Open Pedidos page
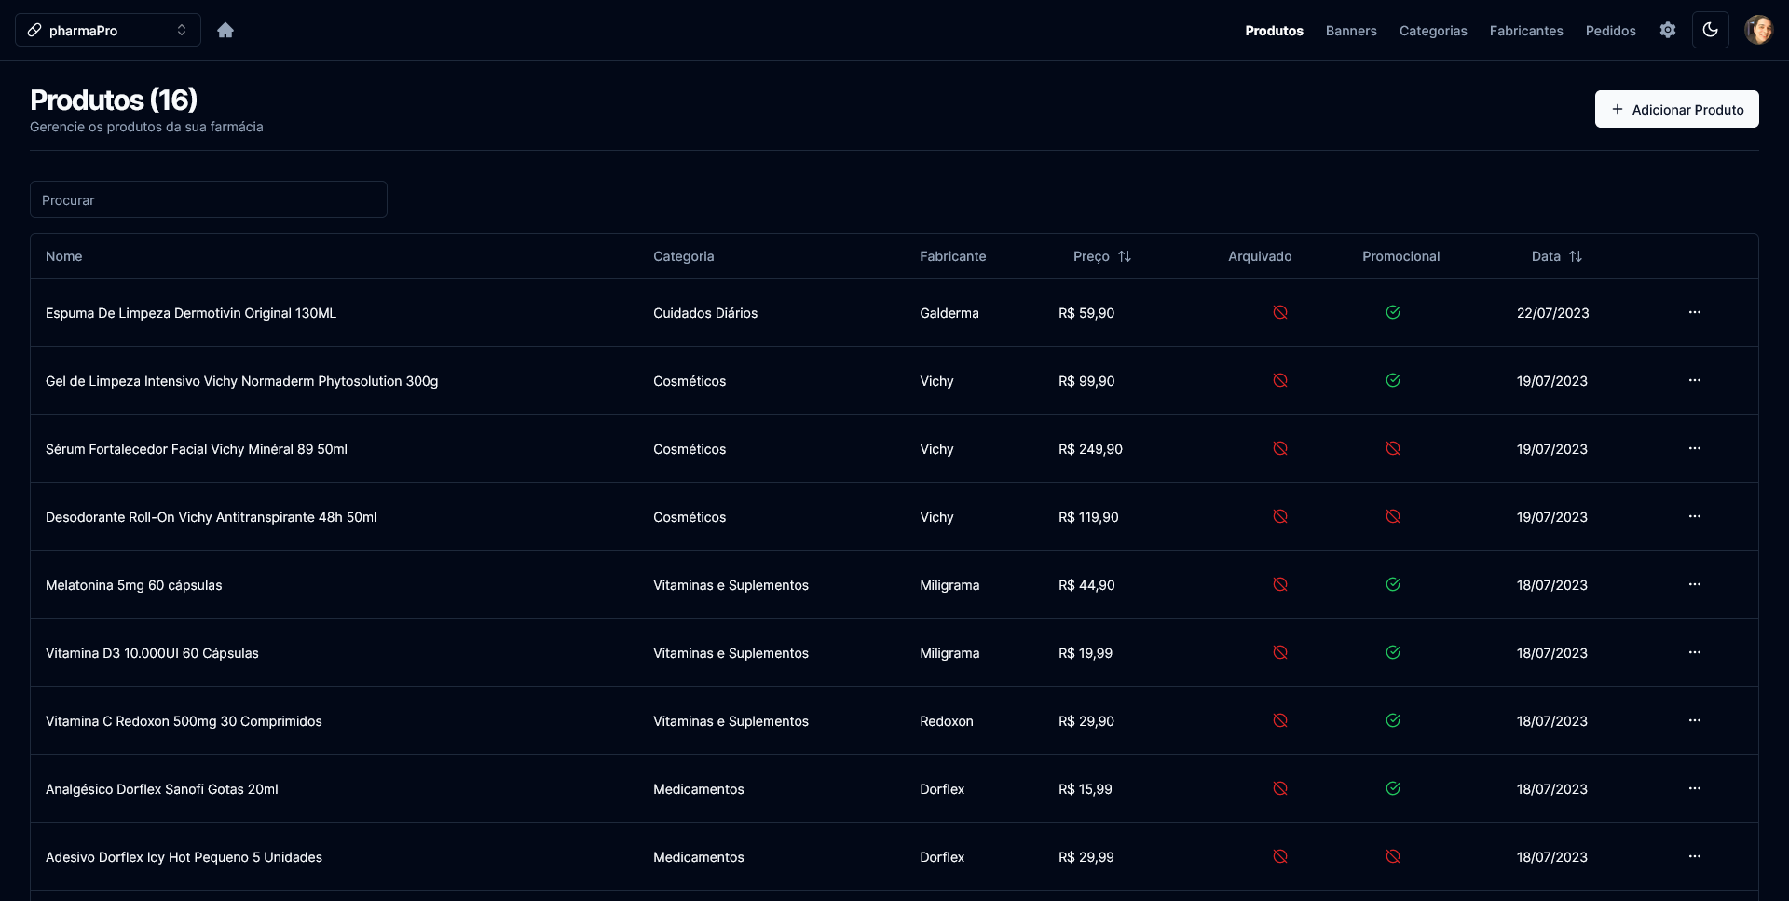1789x901 pixels. pos(1611,31)
